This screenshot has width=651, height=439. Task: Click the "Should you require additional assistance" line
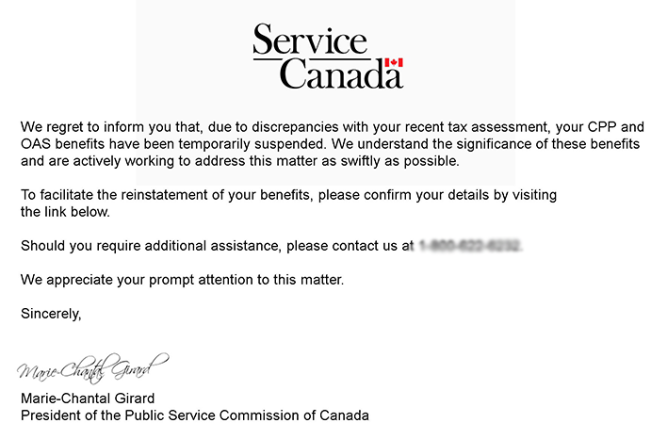tap(271, 246)
